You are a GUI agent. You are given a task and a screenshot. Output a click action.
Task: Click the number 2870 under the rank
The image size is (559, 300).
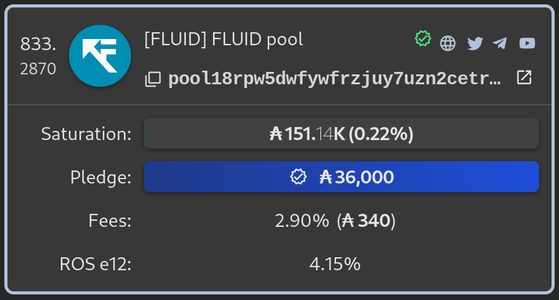click(38, 69)
